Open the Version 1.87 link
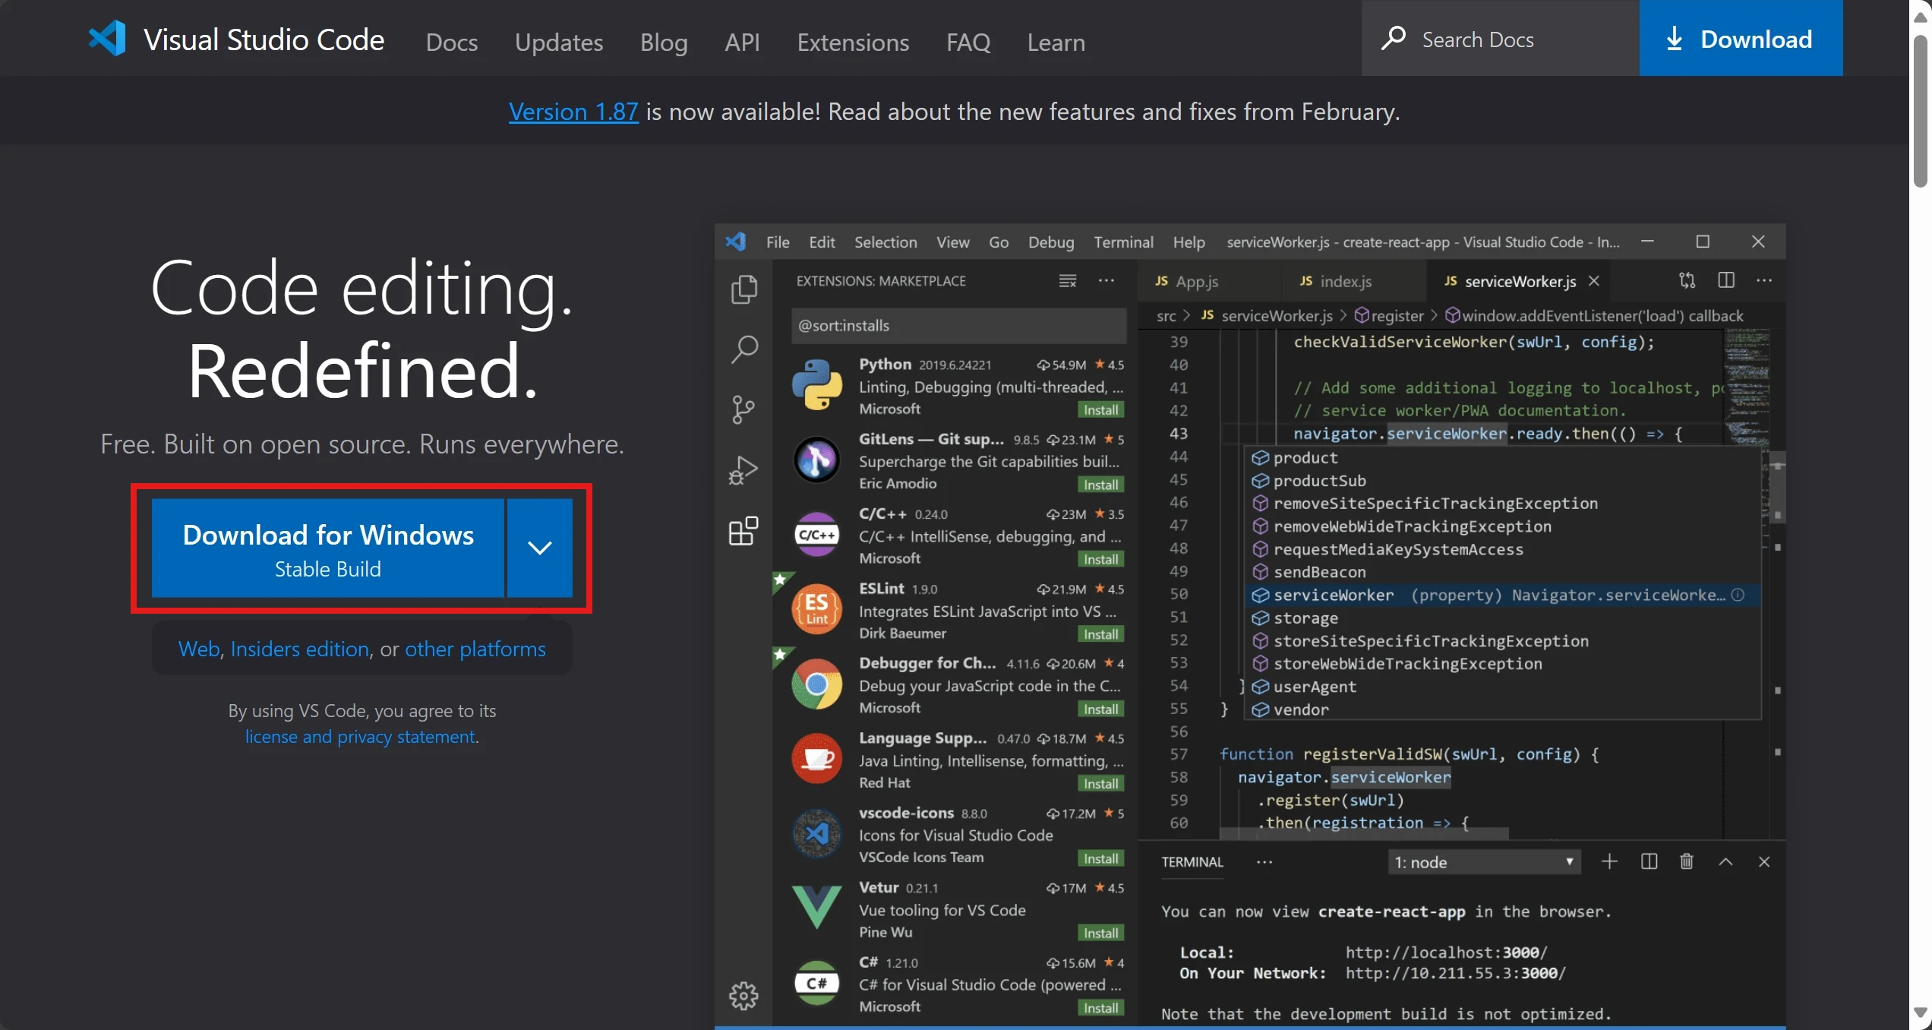The width and height of the screenshot is (1932, 1030). click(x=573, y=112)
